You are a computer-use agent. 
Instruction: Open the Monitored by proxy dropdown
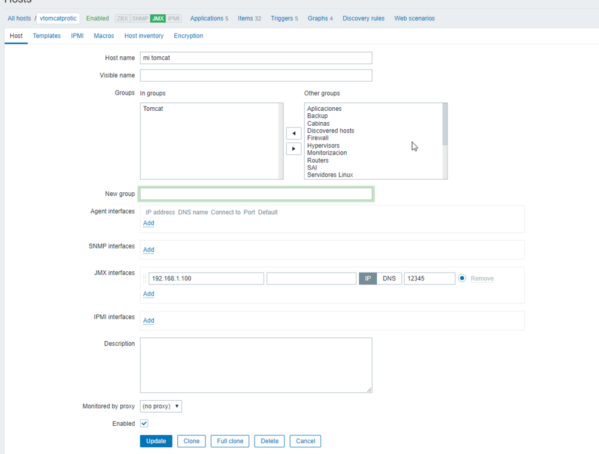[x=161, y=406]
